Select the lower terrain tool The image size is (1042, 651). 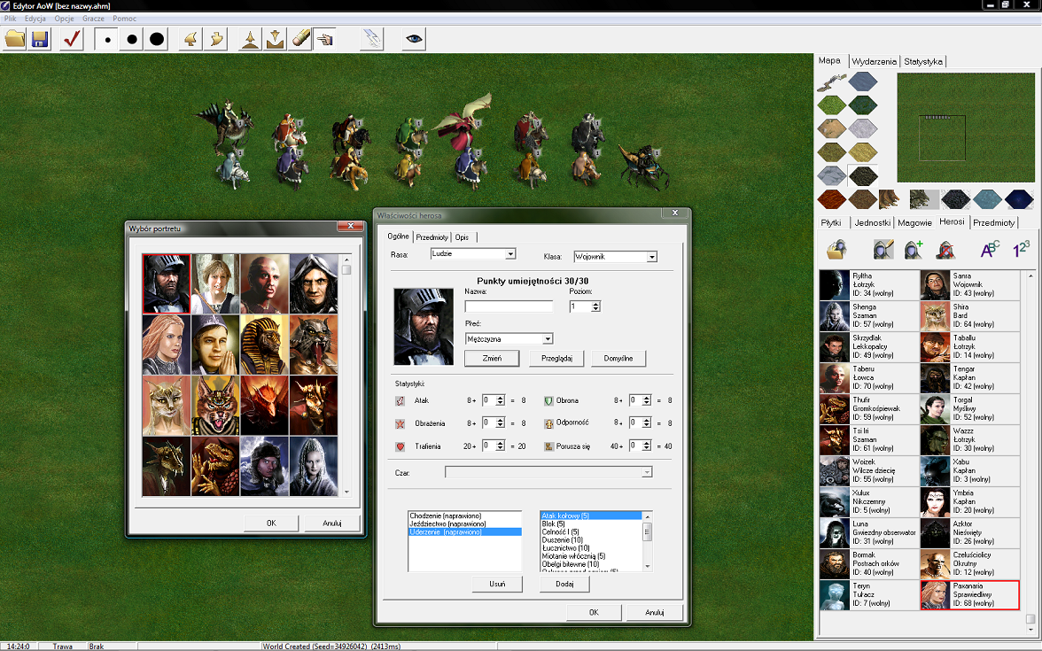(x=275, y=39)
